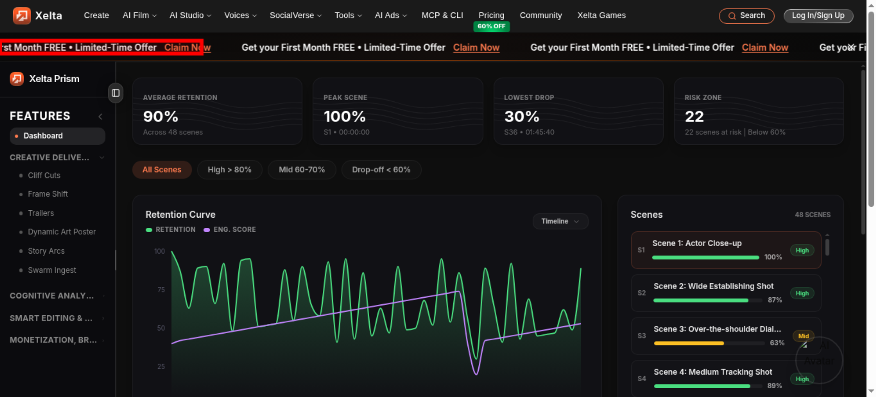The width and height of the screenshot is (876, 397).
Task: Open the AI Studio menu dropdown
Action: [x=190, y=15]
